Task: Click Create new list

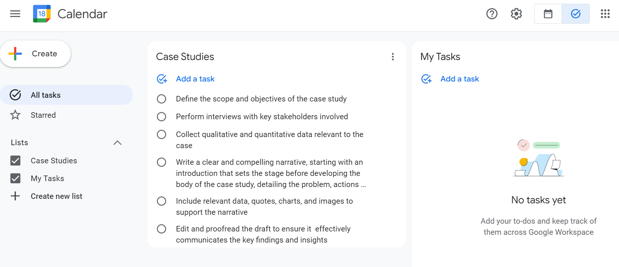Action: click(x=56, y=196)
